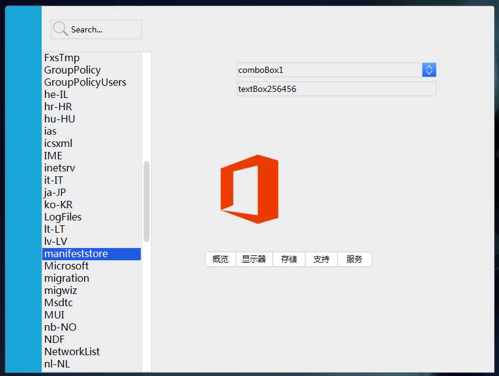Switch to the 概览 tab
Image resolution: width=499 pixels, height=376 pixels.
pyautogui.click(x=220, y=259)
